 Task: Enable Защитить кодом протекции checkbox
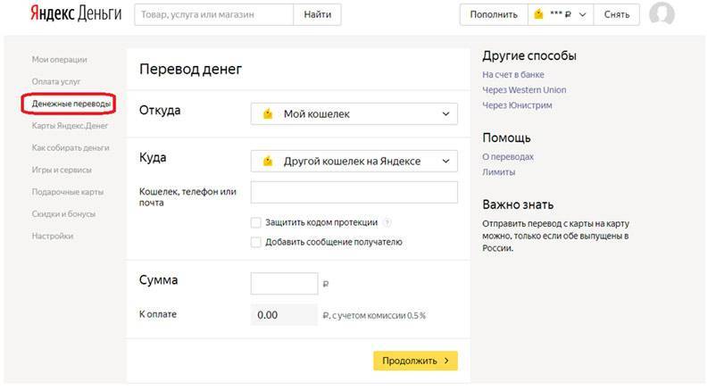pyautogui.click(x=256, y=222)
